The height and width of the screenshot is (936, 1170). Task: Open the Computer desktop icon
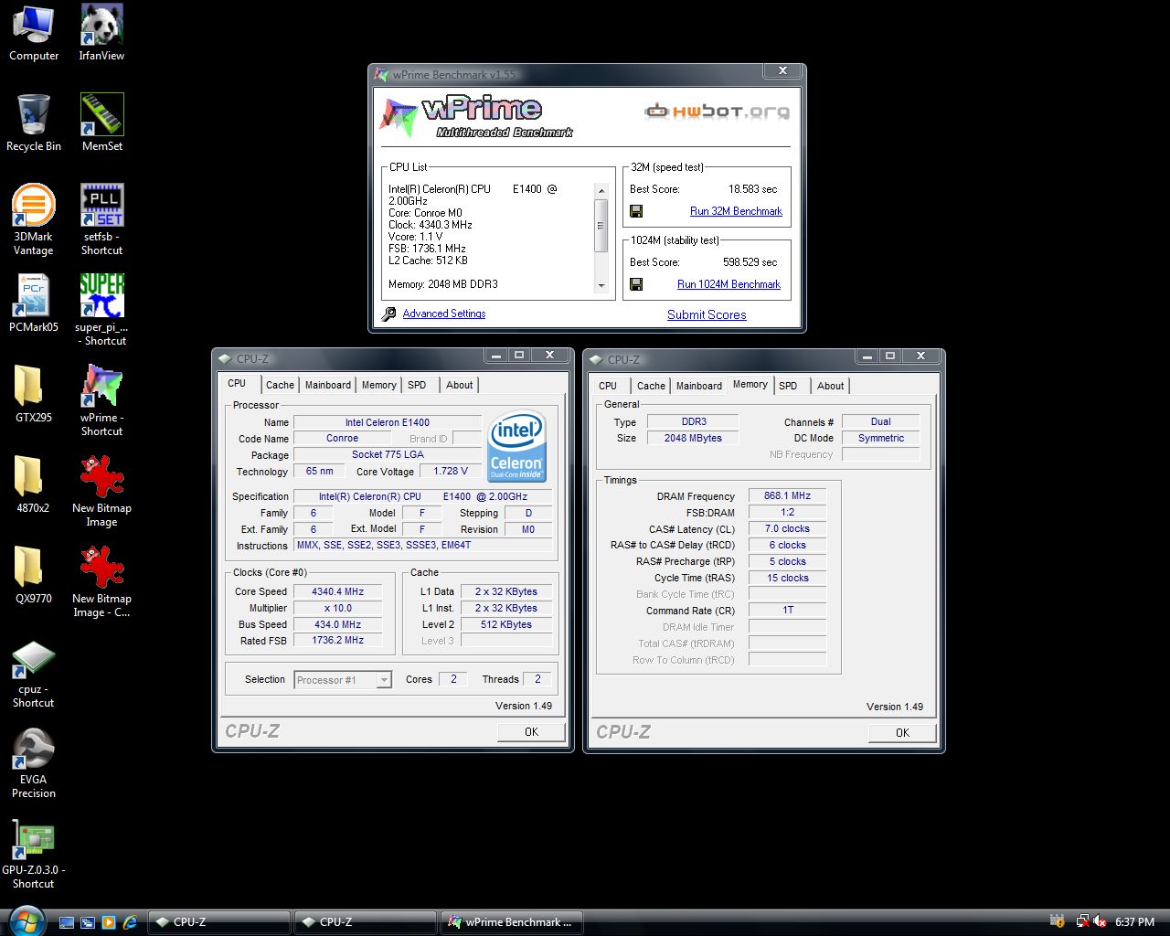[34, 33]
